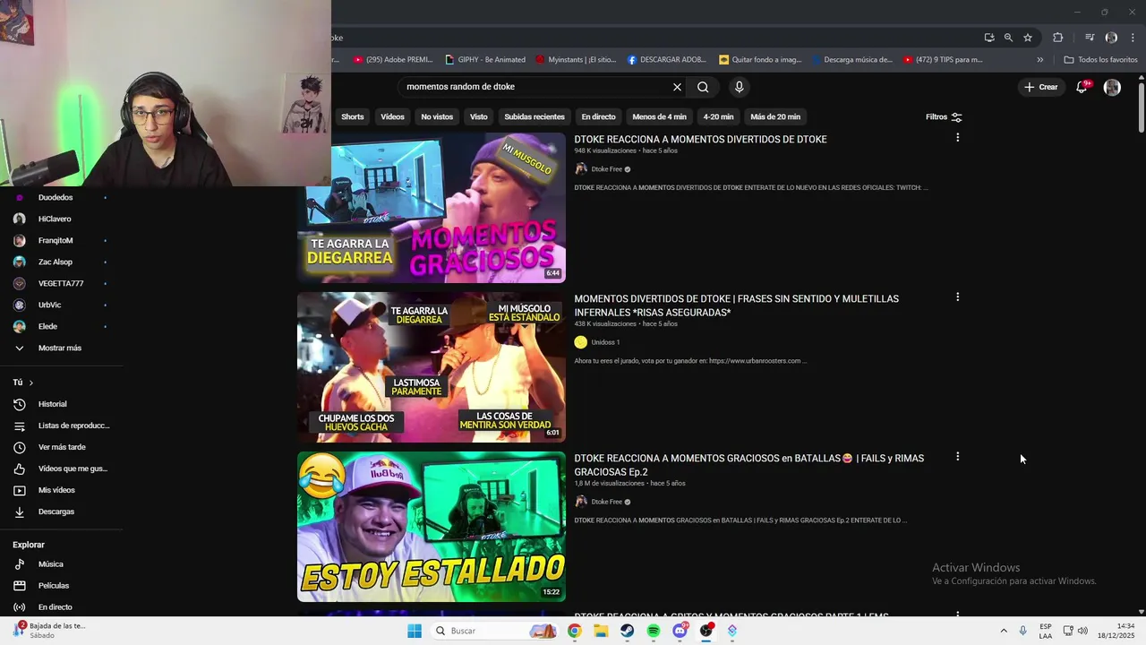Open the YouTube account avatar menu
The image size is (1146, 645).
[x=1112, y=87]
